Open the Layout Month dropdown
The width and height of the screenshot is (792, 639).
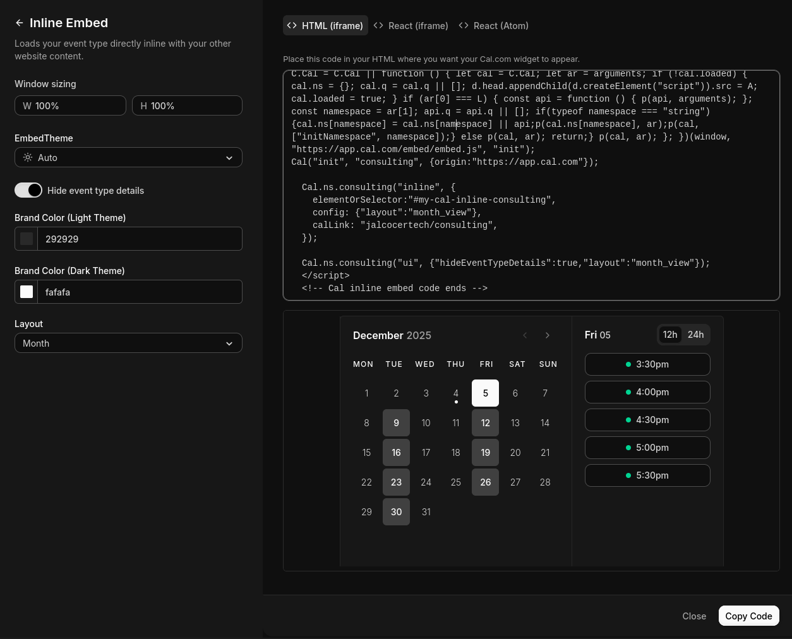coord(128,343)
